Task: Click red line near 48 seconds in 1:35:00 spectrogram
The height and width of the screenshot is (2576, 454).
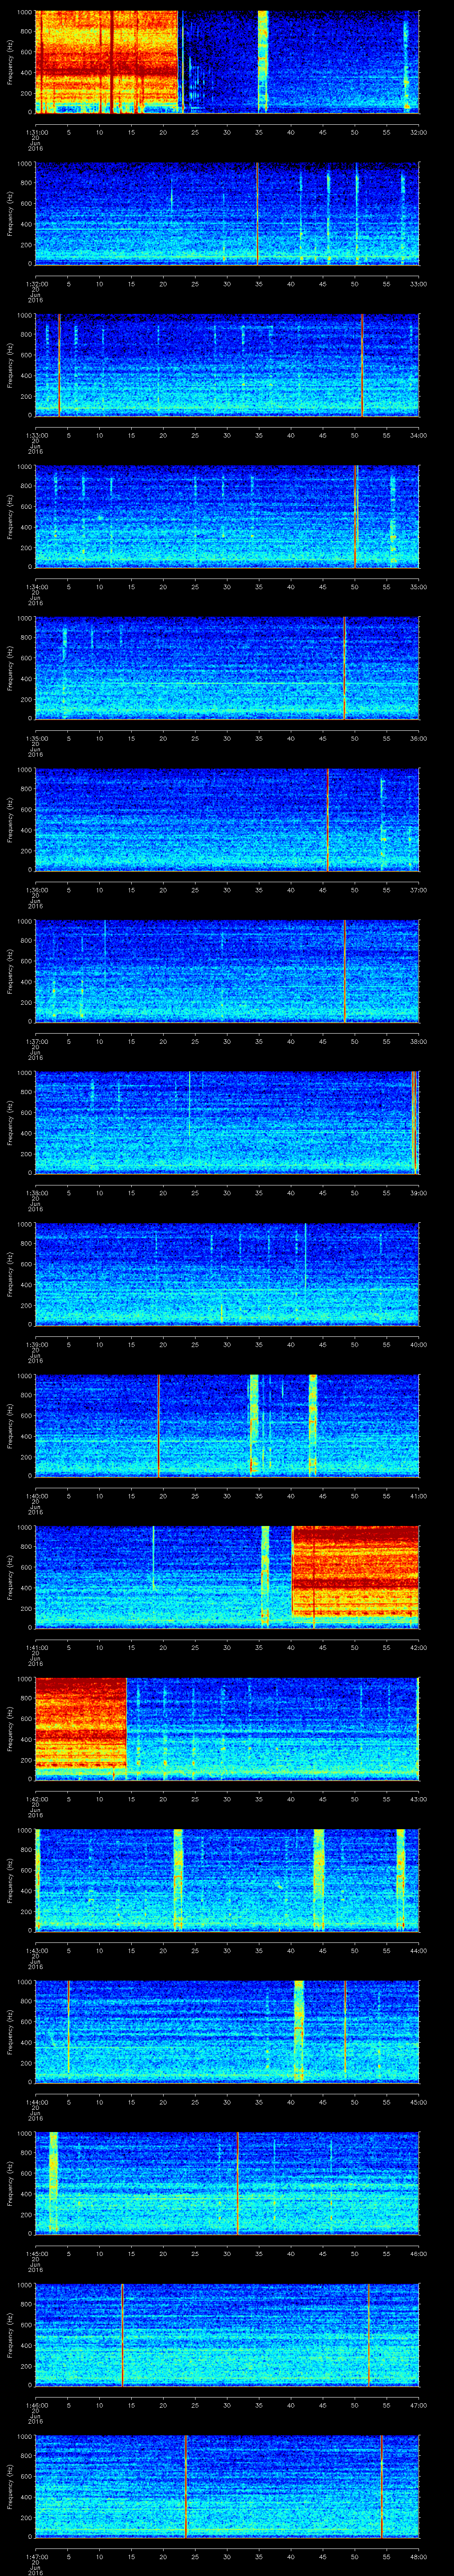Action: (344, 667)
